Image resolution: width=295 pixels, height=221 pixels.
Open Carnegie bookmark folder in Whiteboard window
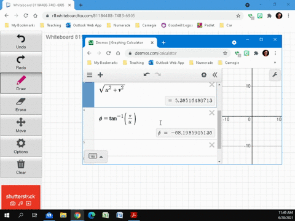click(146, 25)
